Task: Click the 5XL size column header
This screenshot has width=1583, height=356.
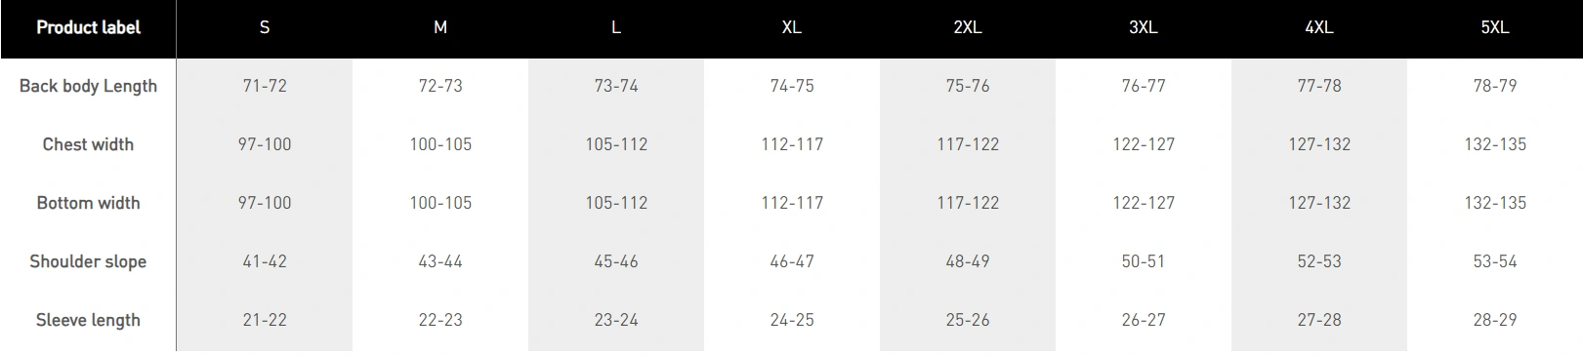Action: 1495,27
